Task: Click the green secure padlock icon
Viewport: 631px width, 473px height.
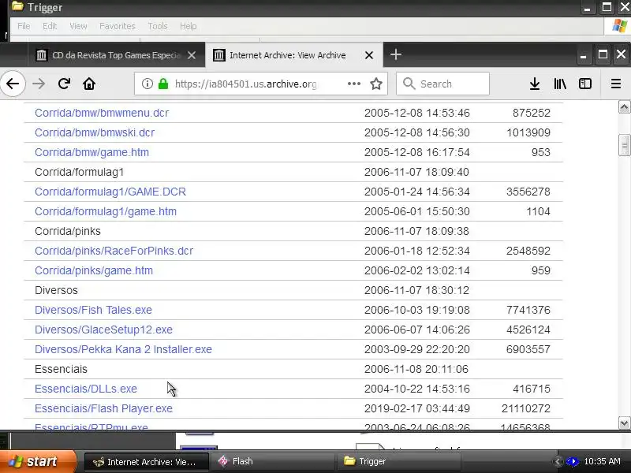Action: 163,84
